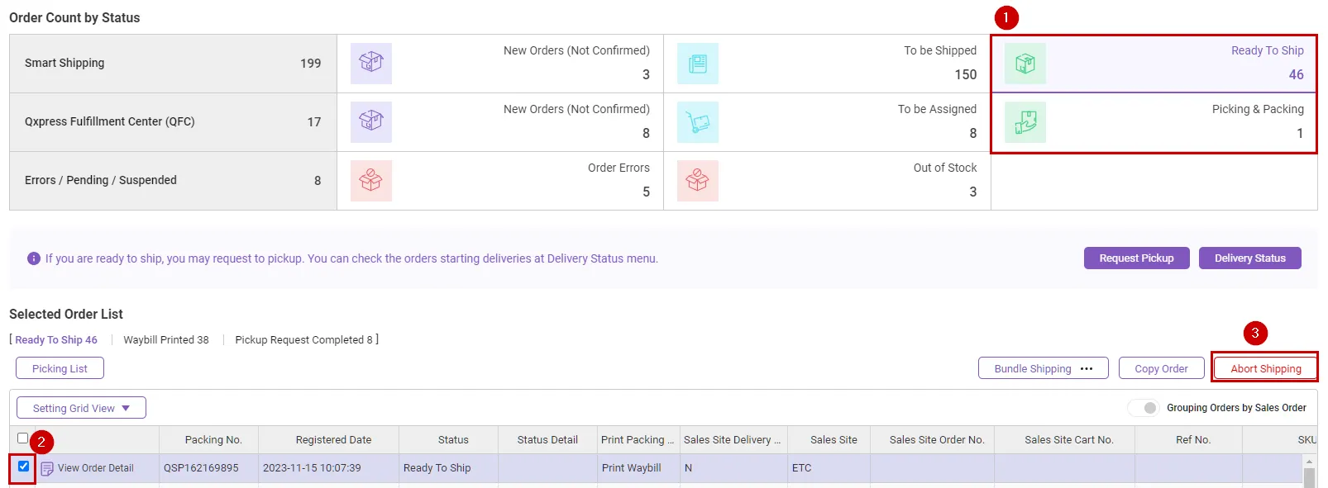Switch to Pickup Request Completed 8 tab
1328x488 pixels.
pyautogui.click(x=303, y=340)
